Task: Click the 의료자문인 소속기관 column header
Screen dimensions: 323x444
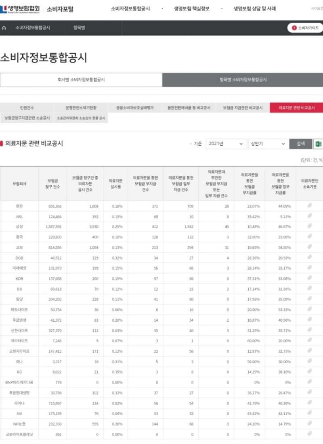Action: (309, 184)
